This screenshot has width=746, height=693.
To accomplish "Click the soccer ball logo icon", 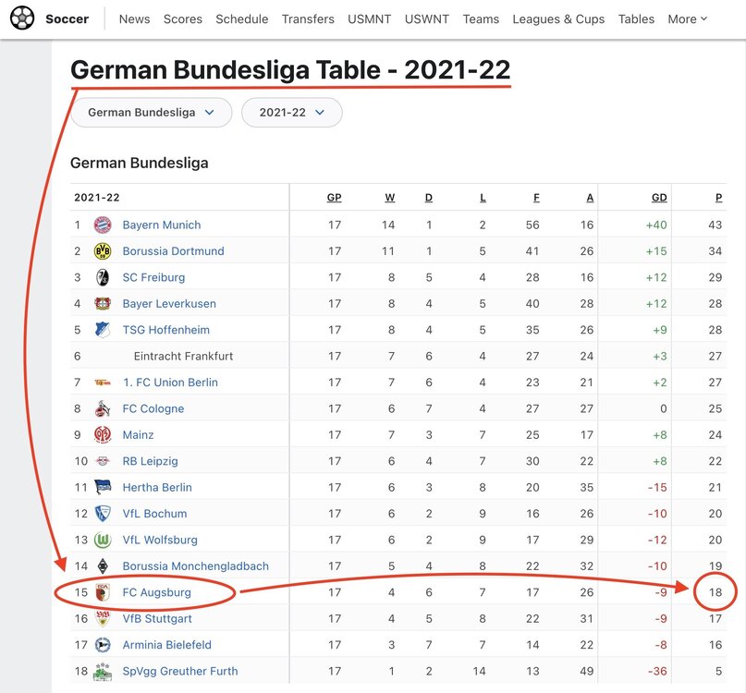I will pos(22,18).
